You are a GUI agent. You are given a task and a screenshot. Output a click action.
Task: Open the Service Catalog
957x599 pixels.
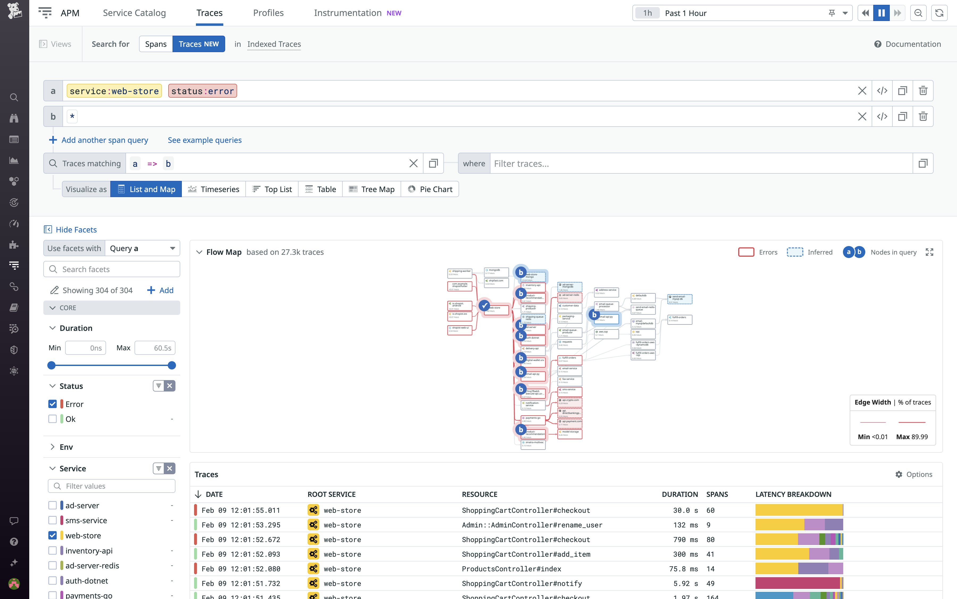point(134,13)
